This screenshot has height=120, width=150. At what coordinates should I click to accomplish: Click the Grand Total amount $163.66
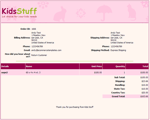tap(144, 96)
